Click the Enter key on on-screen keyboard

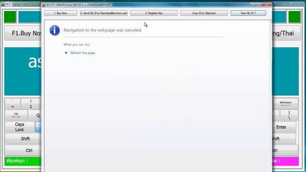284,127
